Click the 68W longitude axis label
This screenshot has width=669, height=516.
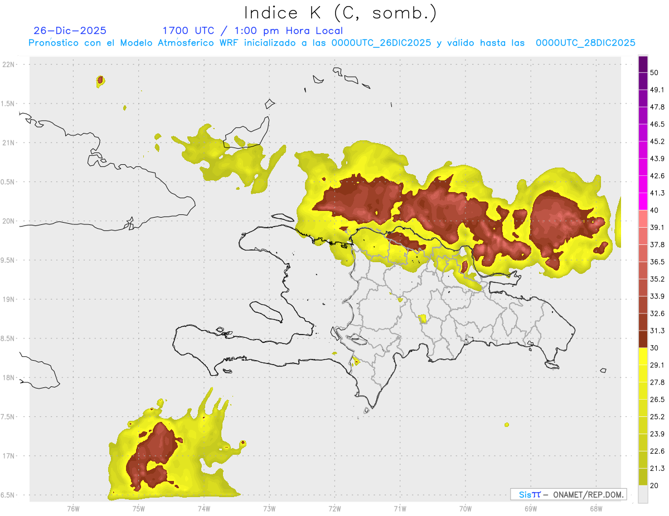tap(596, 508)
